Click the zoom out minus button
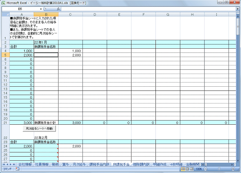The image size is (241, 173). click(205, 169)
